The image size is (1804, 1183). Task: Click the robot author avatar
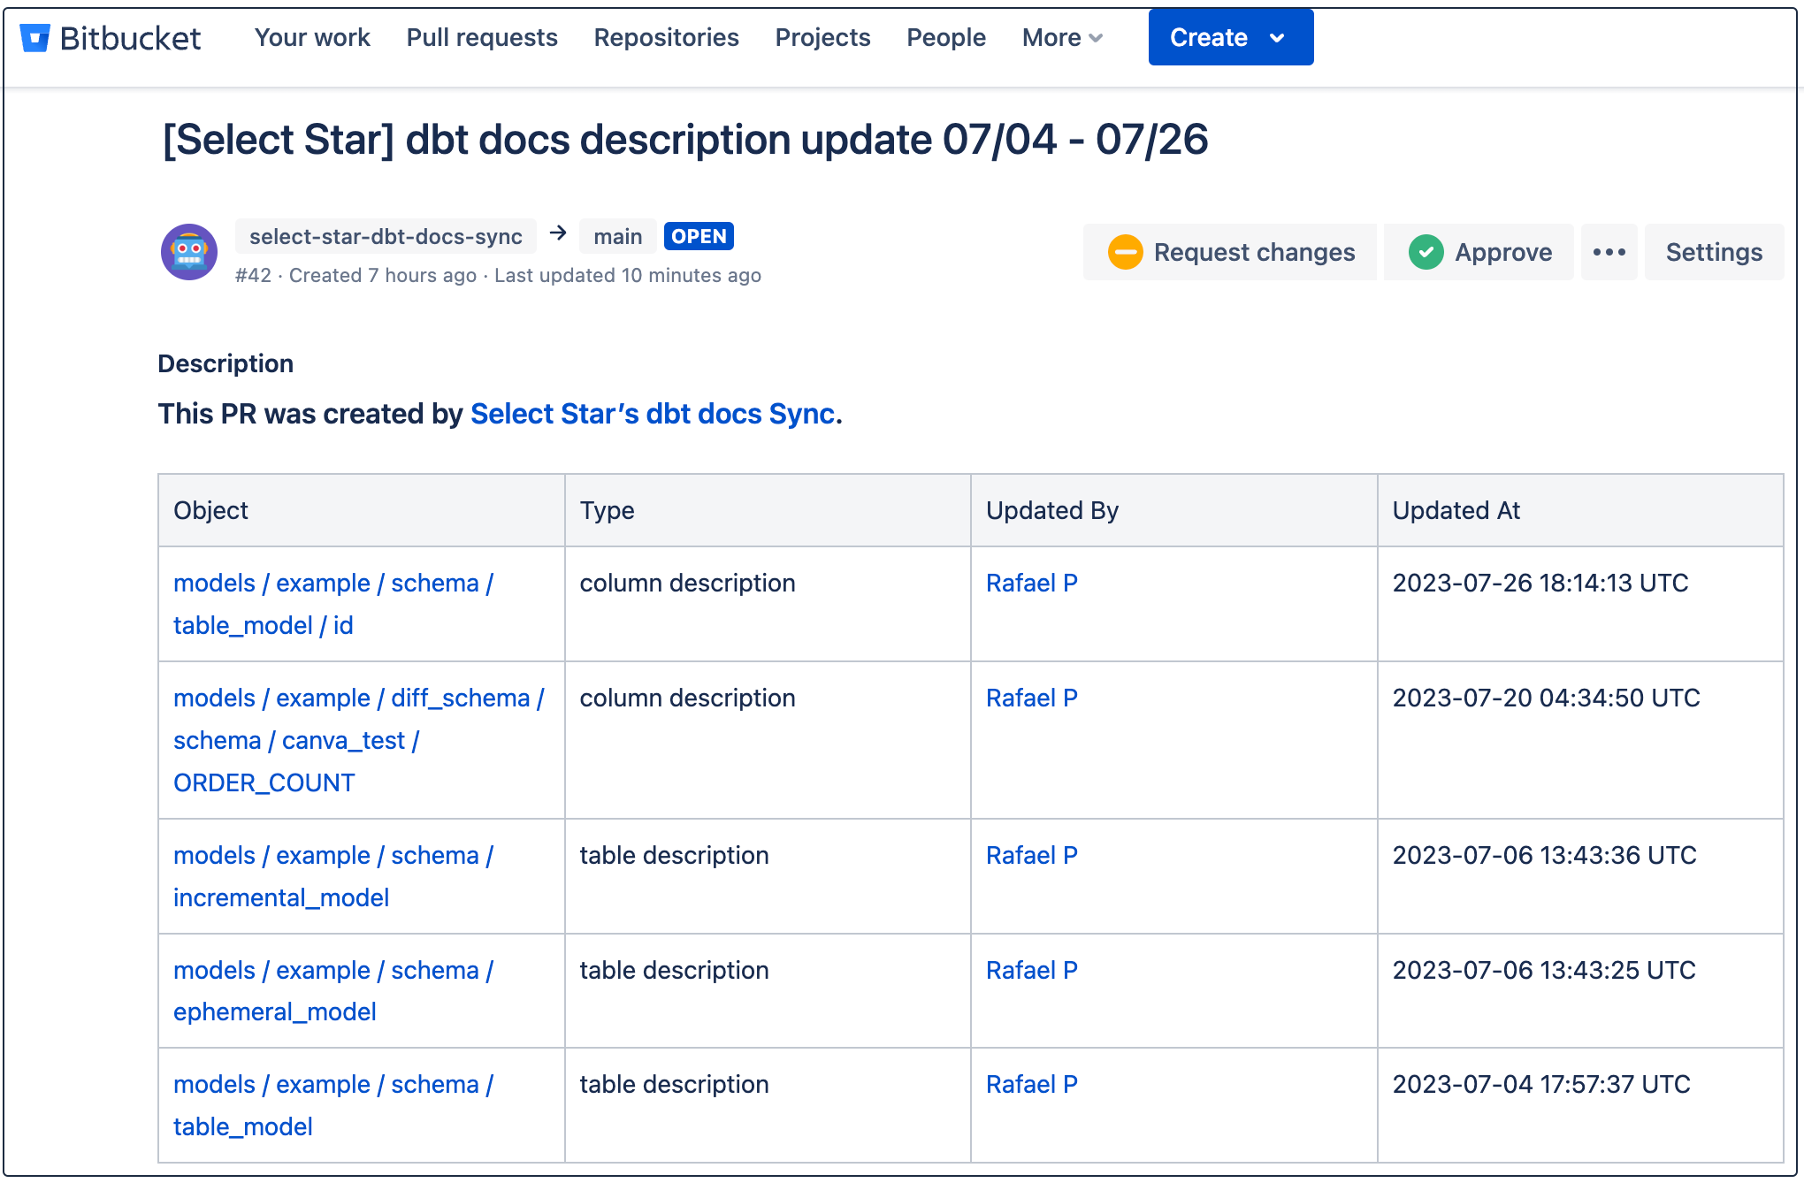point(189,253)
